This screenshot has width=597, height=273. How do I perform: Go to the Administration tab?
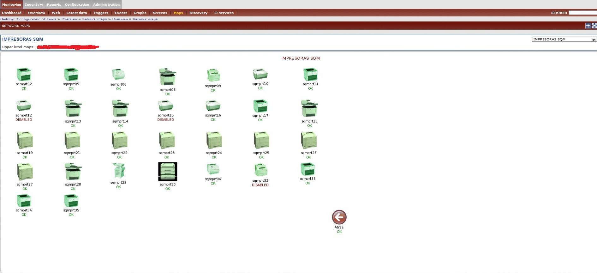[x=106, y=4]
